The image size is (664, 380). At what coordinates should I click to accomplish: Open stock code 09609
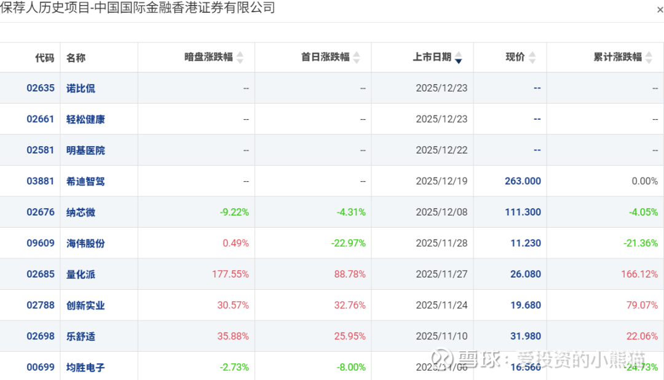pos(41,243)
